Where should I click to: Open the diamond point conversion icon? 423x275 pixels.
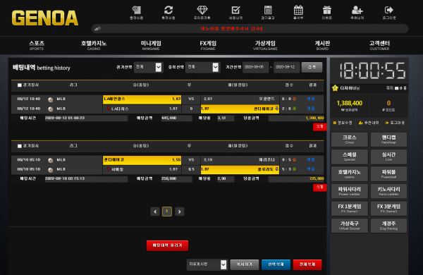pos(202,11)
